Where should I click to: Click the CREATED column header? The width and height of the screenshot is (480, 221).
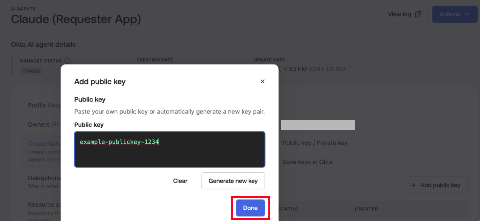(366, 209)
